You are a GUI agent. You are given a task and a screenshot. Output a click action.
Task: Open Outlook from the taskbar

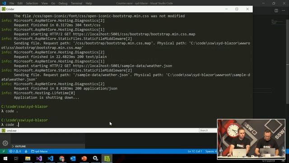73,158
